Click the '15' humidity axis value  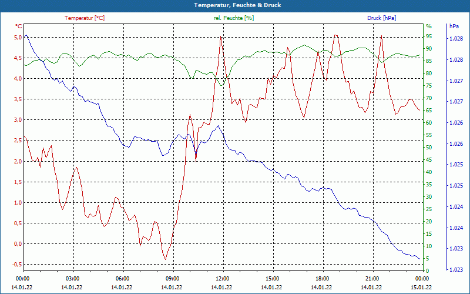(x=429, y=234)
